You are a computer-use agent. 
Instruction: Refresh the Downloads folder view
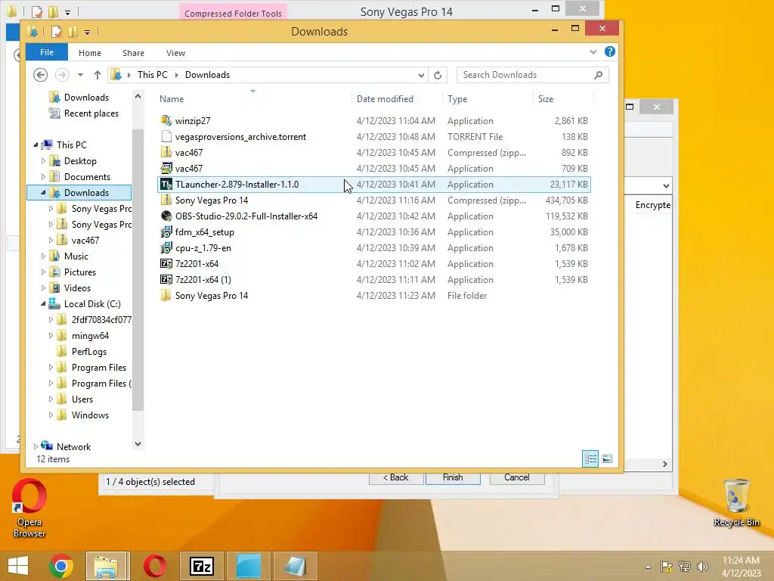(x=438, y=75)
